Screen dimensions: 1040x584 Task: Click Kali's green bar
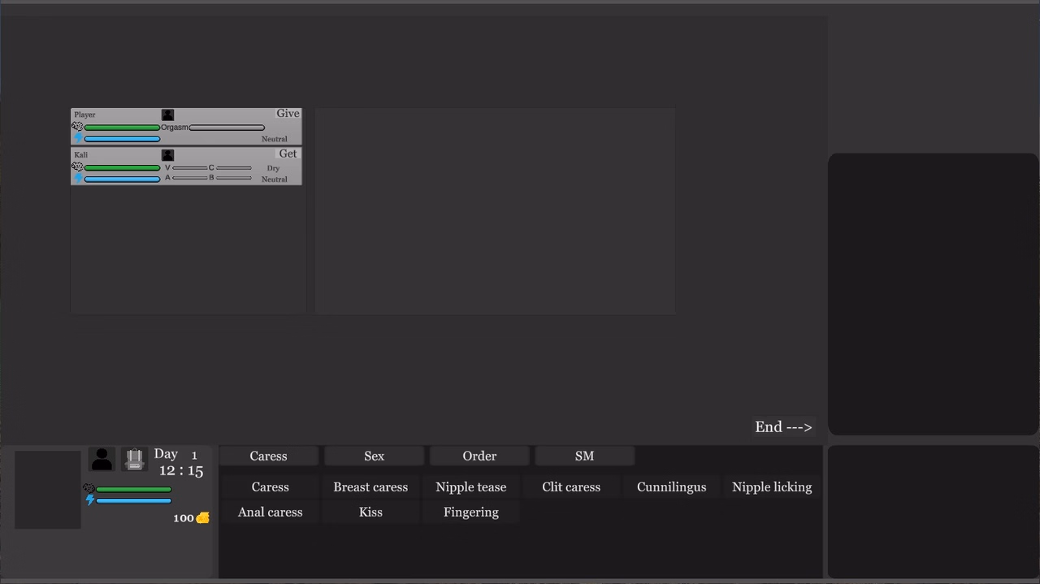[x=123, y=168]
